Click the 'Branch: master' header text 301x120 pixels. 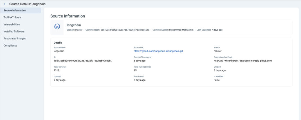pos(75,30)
